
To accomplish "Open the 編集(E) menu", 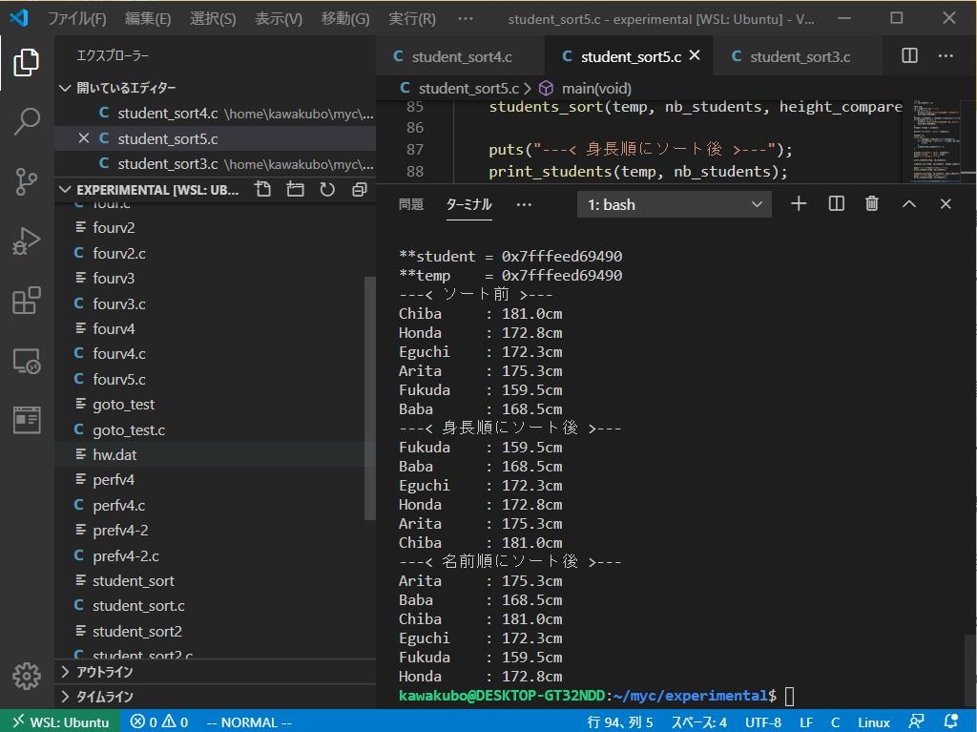I will click(148, 18).
